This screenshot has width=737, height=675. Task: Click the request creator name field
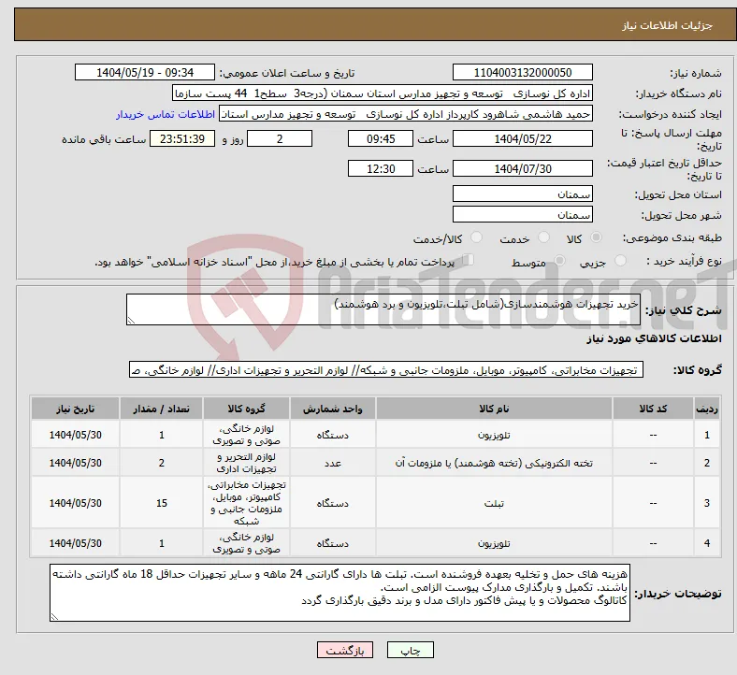tap(406, 114)
